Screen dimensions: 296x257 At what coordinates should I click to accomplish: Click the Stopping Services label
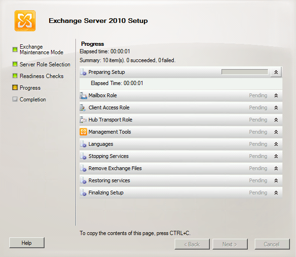pos(109,156)
